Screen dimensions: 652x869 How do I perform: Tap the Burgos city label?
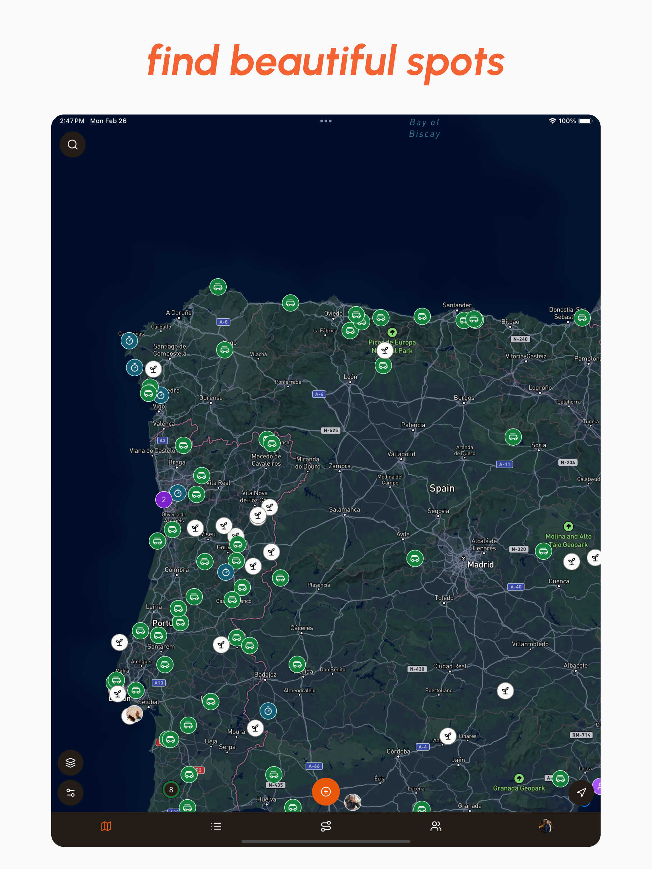[x=464, y=398]
